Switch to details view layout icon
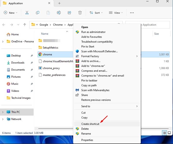 (x=164, y=133)
